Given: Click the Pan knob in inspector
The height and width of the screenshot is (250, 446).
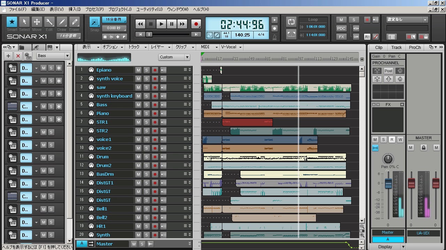Looking at the screenshot, I should click(x=388, y=159).
